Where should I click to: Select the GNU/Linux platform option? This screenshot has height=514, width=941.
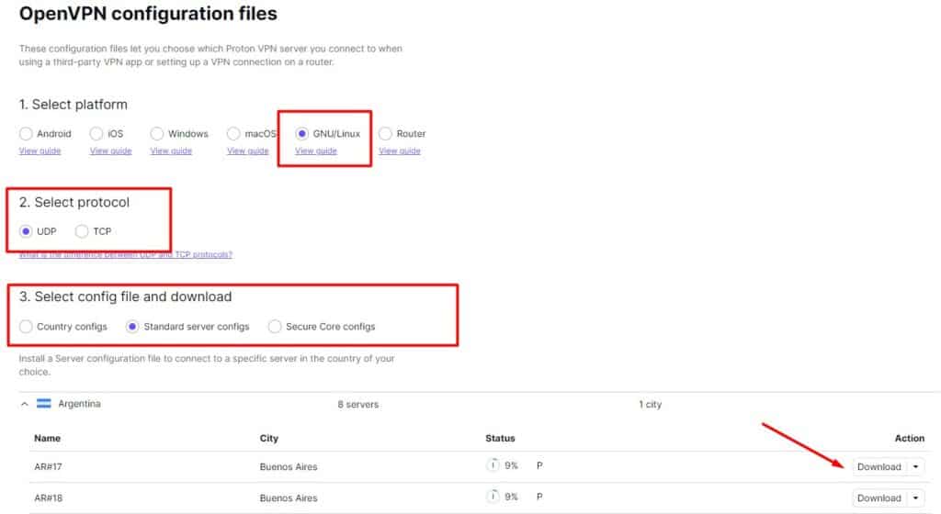click(301, 134)
